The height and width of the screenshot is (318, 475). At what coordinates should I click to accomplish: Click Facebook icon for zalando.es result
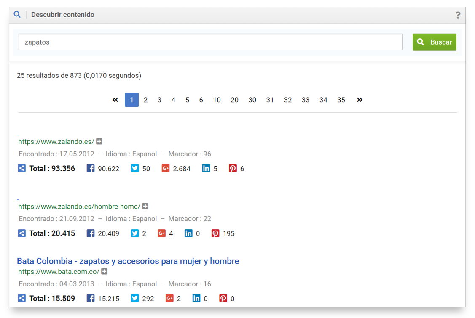pyautogui.click(x=91, y=168)
